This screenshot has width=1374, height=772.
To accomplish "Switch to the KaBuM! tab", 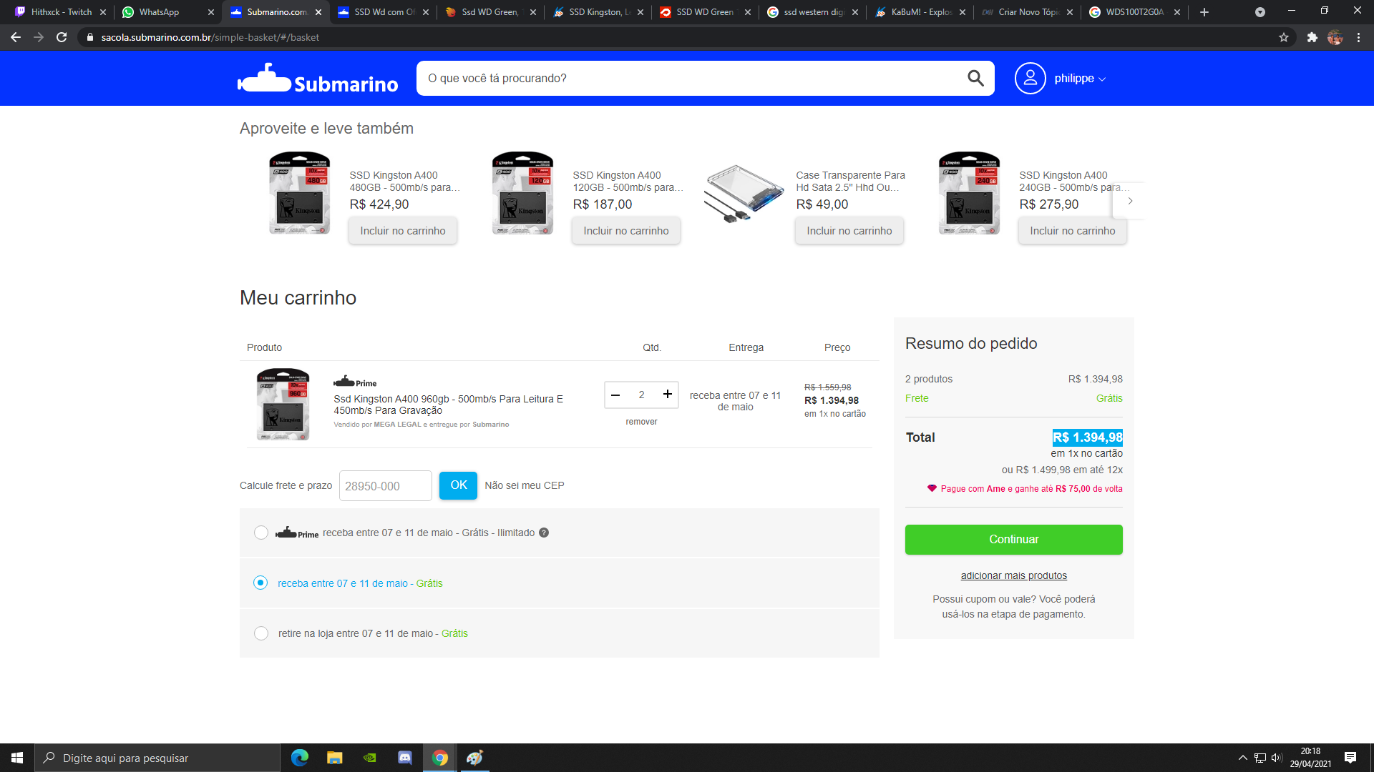I will (920, 12).
